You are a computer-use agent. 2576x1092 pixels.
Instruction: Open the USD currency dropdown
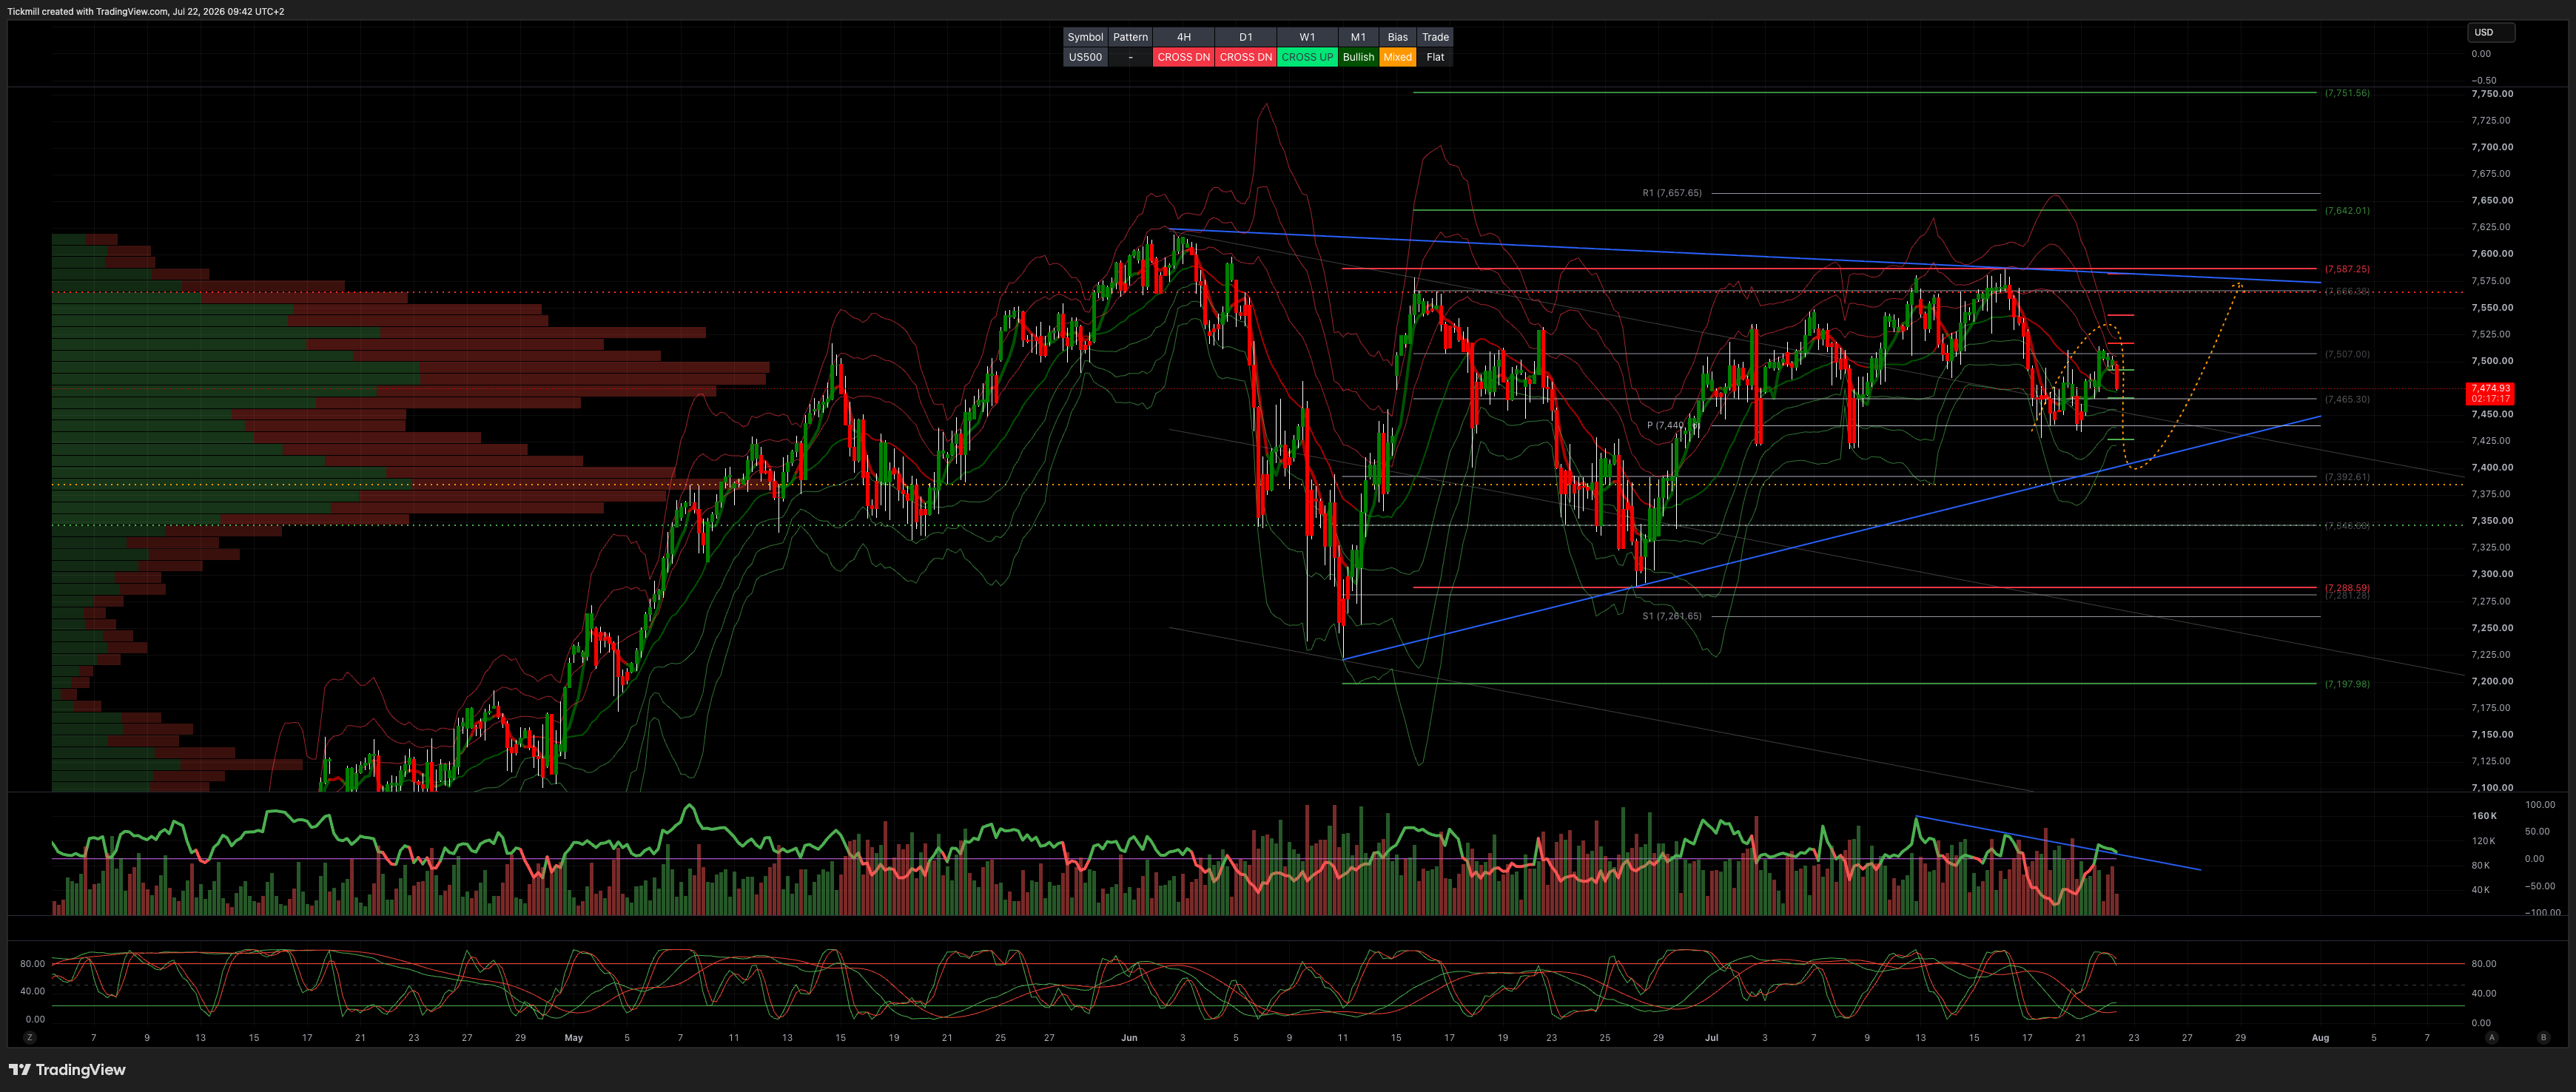2490,32
